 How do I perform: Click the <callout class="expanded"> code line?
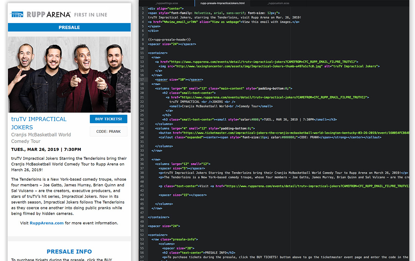coord(270,137)
